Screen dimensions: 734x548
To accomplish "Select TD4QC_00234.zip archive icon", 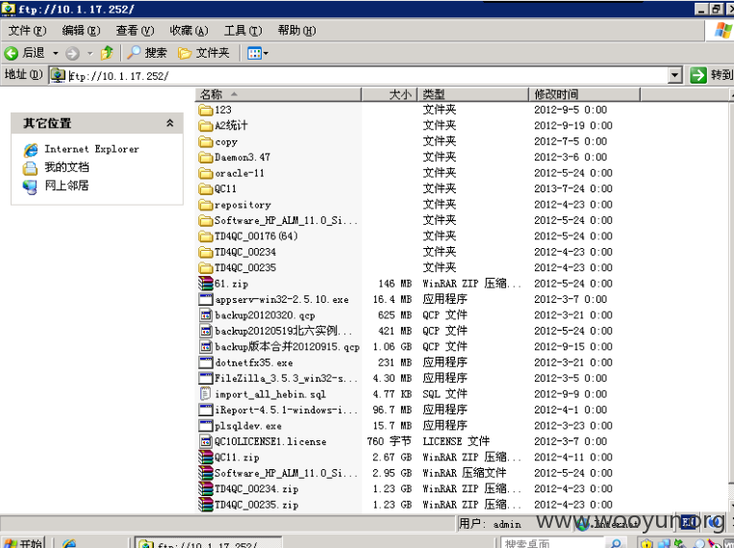I will pyautogui.click(x=206, y=489).
